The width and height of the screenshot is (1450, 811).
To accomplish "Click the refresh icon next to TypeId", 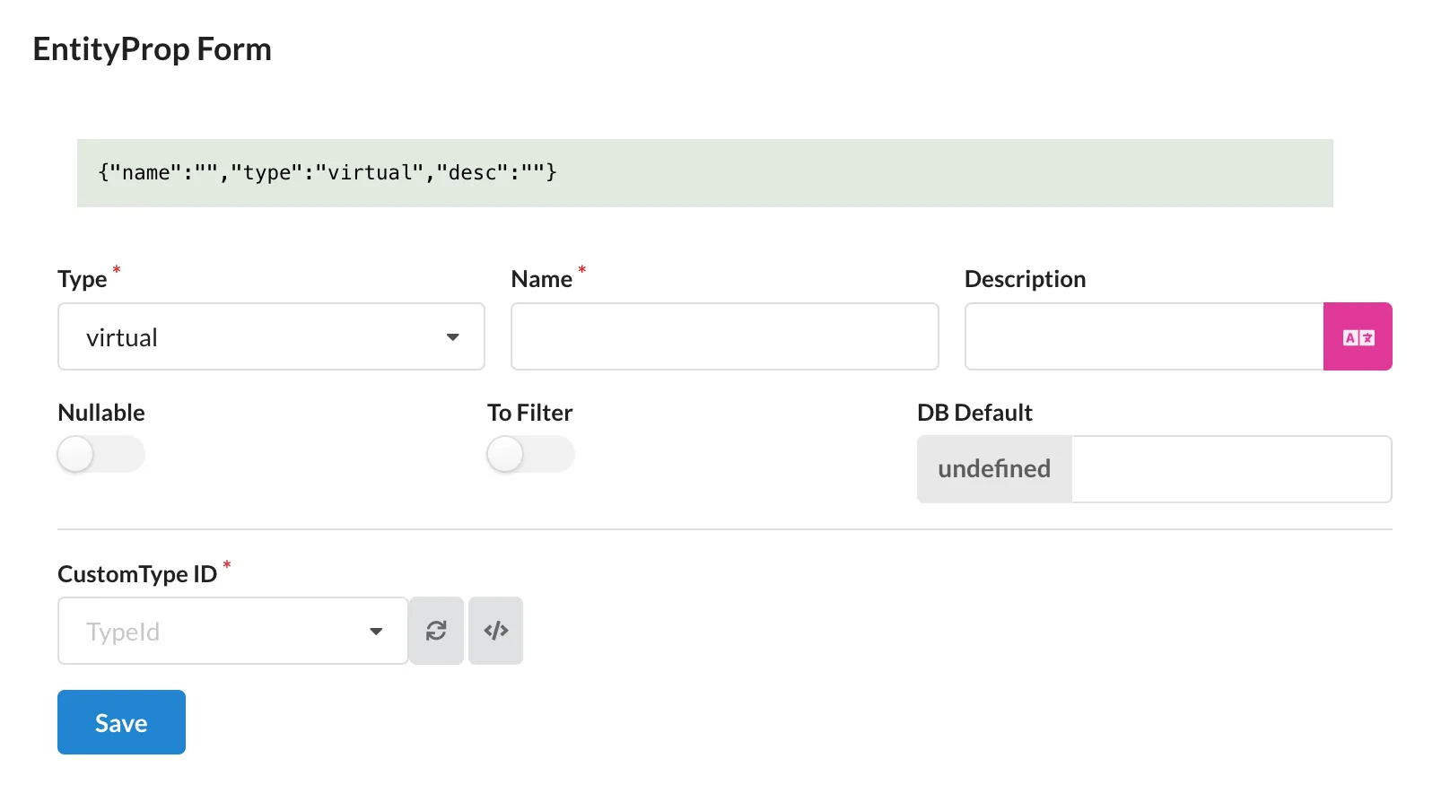I will point(436,631).
